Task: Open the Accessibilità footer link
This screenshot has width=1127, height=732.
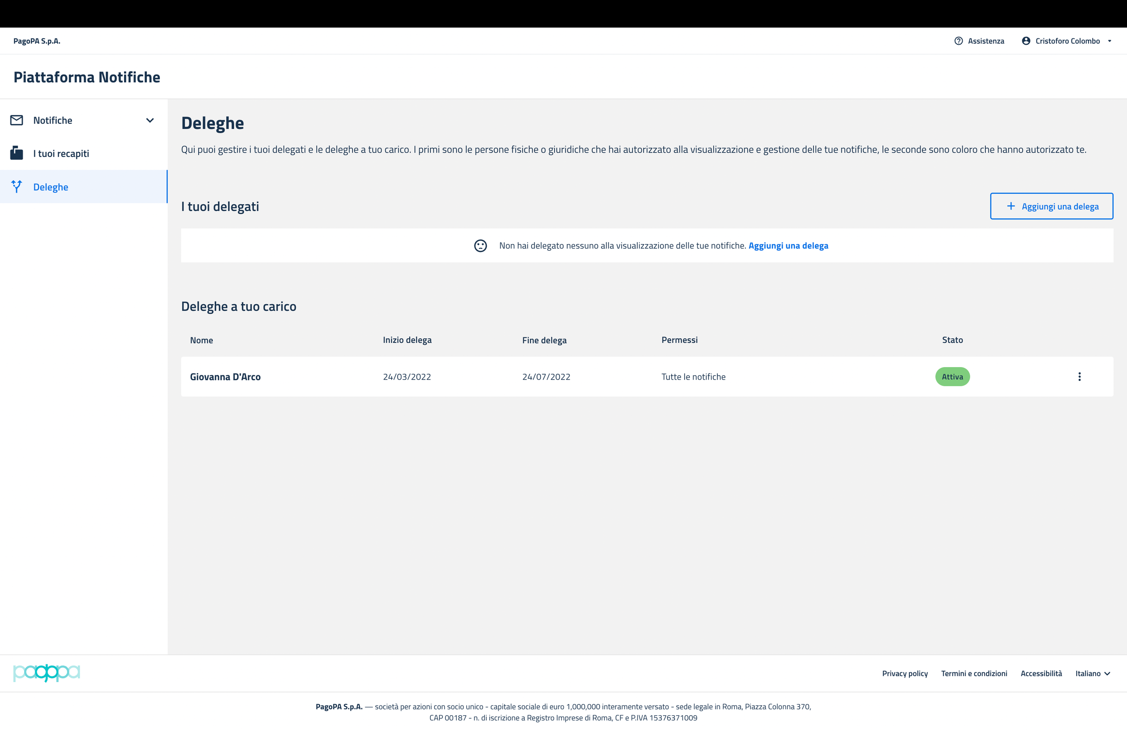Action: pos(1041,673)
